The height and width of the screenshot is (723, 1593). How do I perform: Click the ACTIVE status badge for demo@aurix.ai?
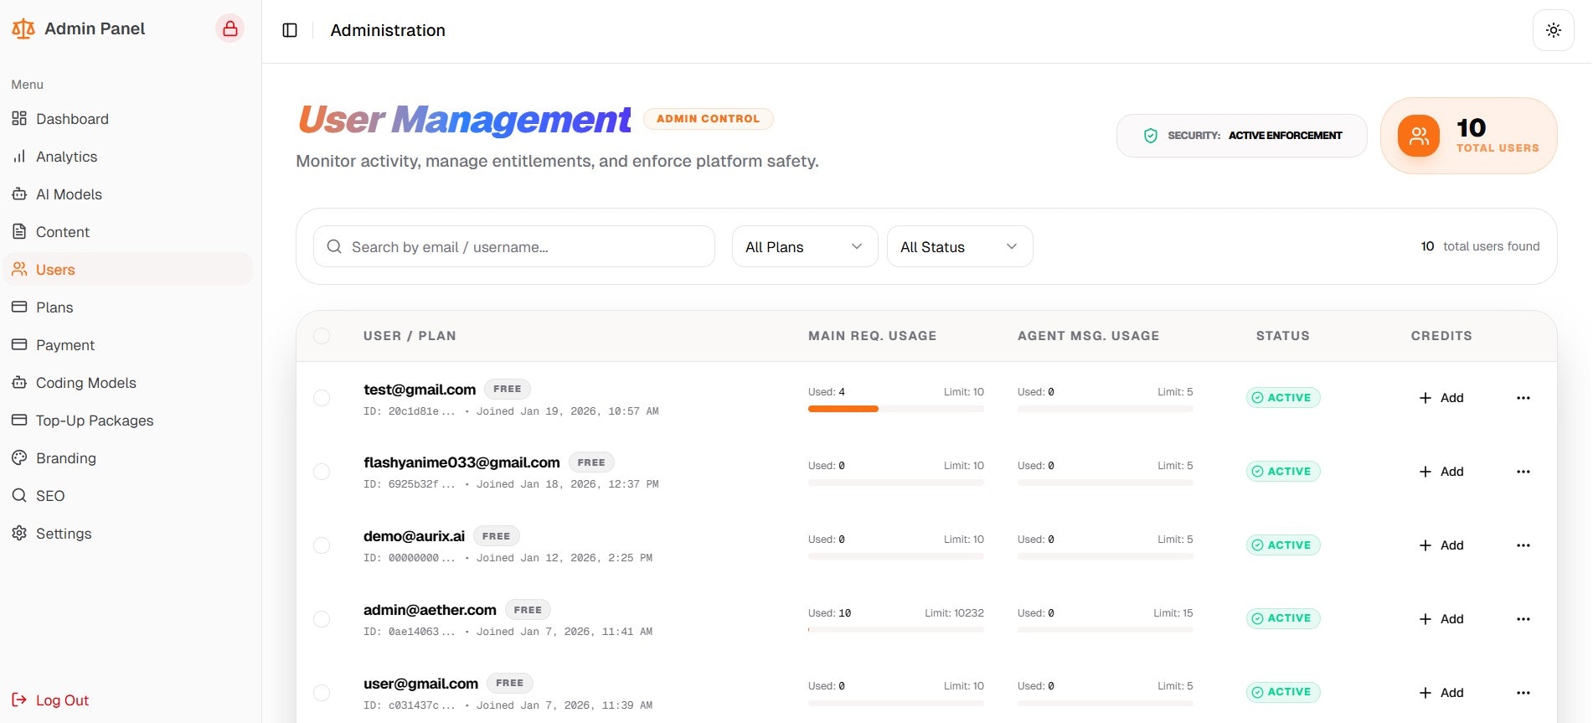1283,545
